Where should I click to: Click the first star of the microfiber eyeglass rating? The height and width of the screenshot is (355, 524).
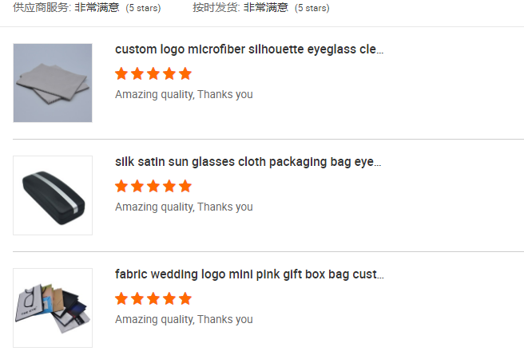coord(121,73)
